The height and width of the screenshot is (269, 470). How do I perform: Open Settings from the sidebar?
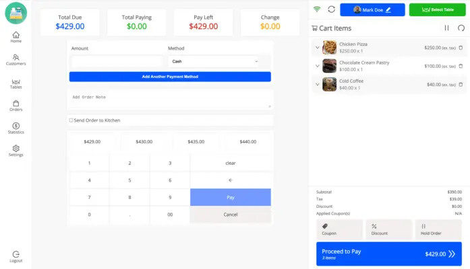[x=16, y=151]
